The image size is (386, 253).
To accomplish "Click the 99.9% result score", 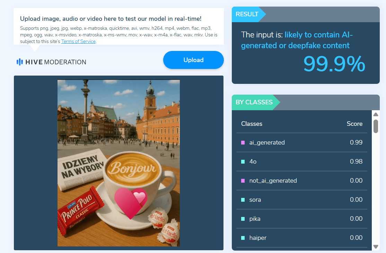I will (x=334, y=64).
